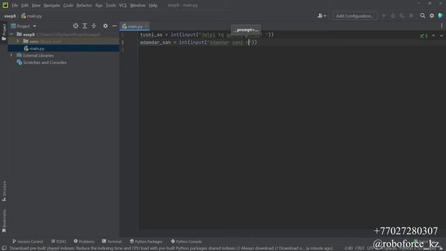Click the JetBrains toolbox icon at top right
The image size is (446, 251).
point(440,16)
